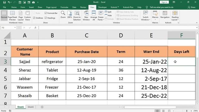Open a New Window
199x112 pixels.
coord(86,16)
